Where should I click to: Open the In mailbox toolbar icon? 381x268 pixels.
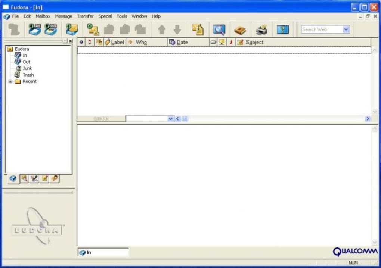point(35,29)
